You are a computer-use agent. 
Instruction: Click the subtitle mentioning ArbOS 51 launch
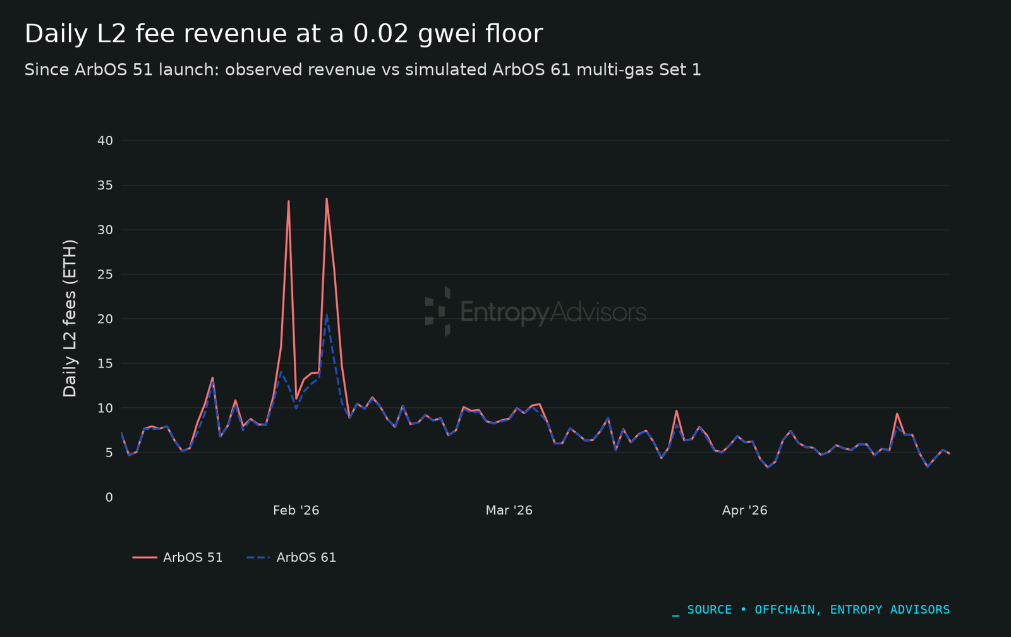[363, 70]
